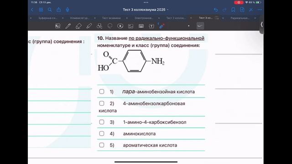The height and width of the screenshot is (164, 292).
Task: Switch to the Тест экзамена tab
Action: click(x=111, y=18)
